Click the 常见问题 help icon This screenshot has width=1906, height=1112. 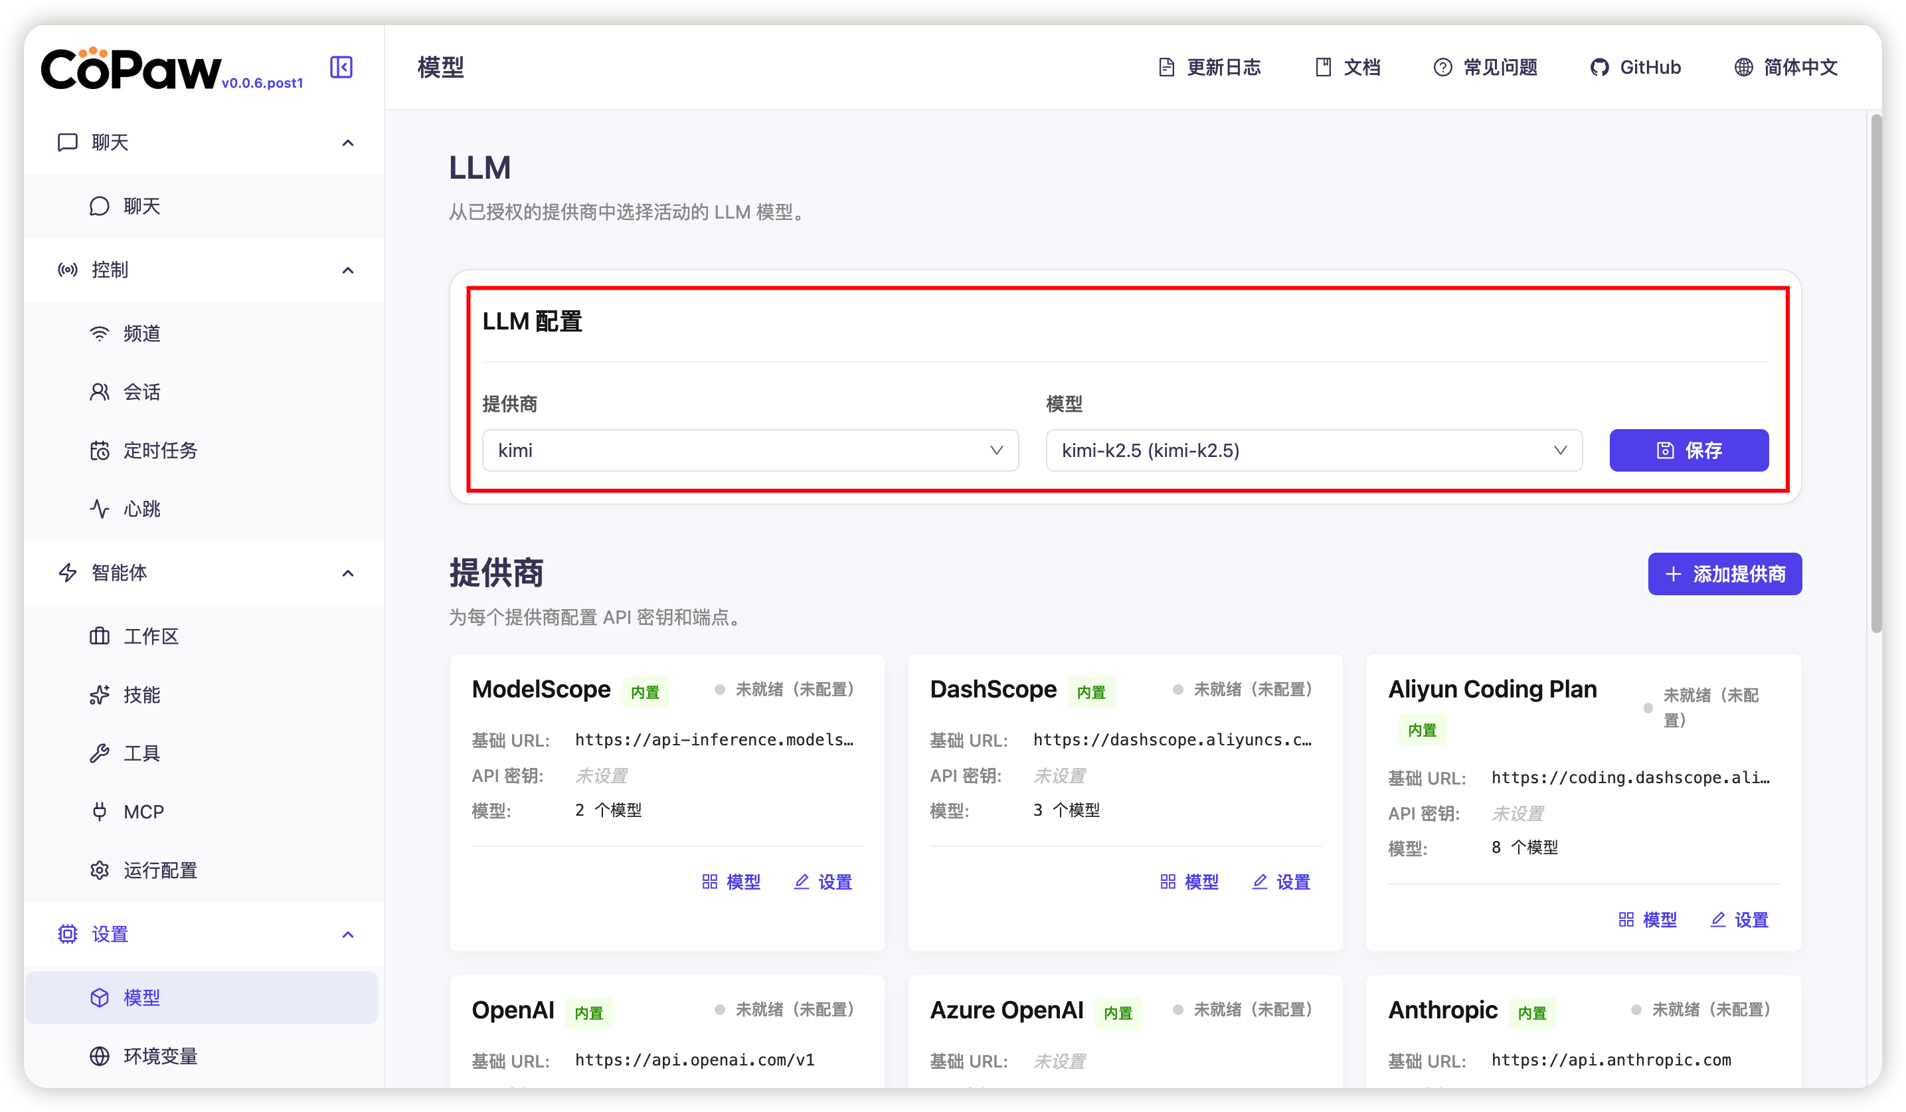(1442, 67)
